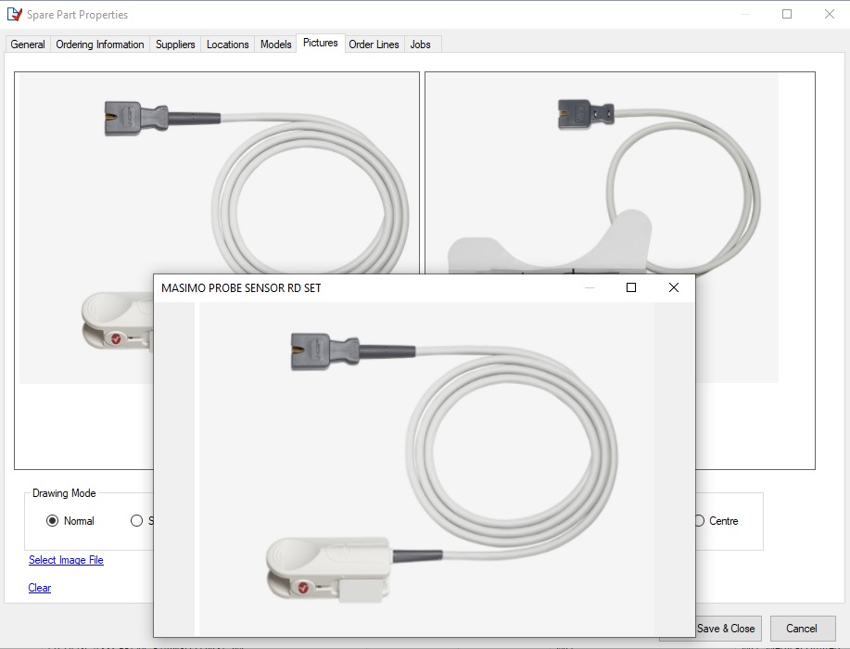The image size is (850, 649).
Task: Open the Models tab
Action: coord(276,45)
